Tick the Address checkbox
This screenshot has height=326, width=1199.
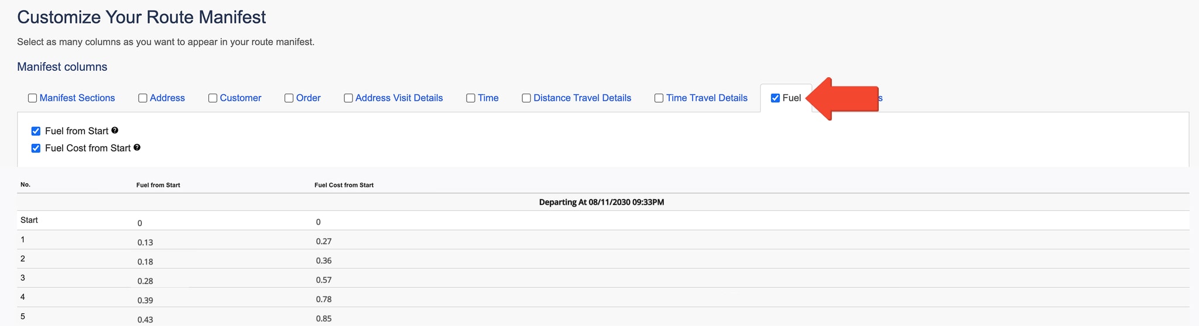pos(143,98)
